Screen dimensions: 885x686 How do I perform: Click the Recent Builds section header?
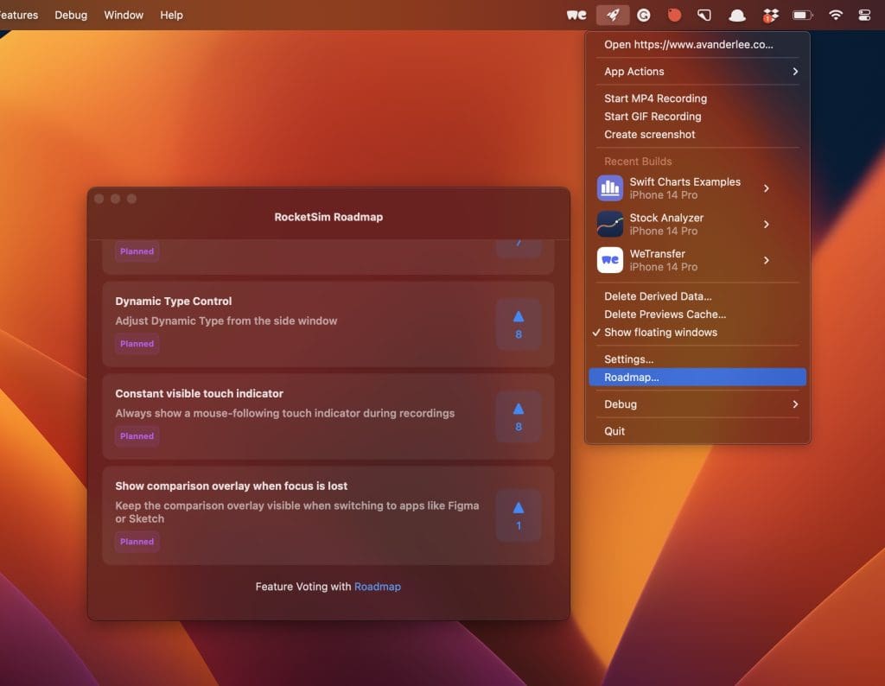pyautogui.click(x=638, y=162)
